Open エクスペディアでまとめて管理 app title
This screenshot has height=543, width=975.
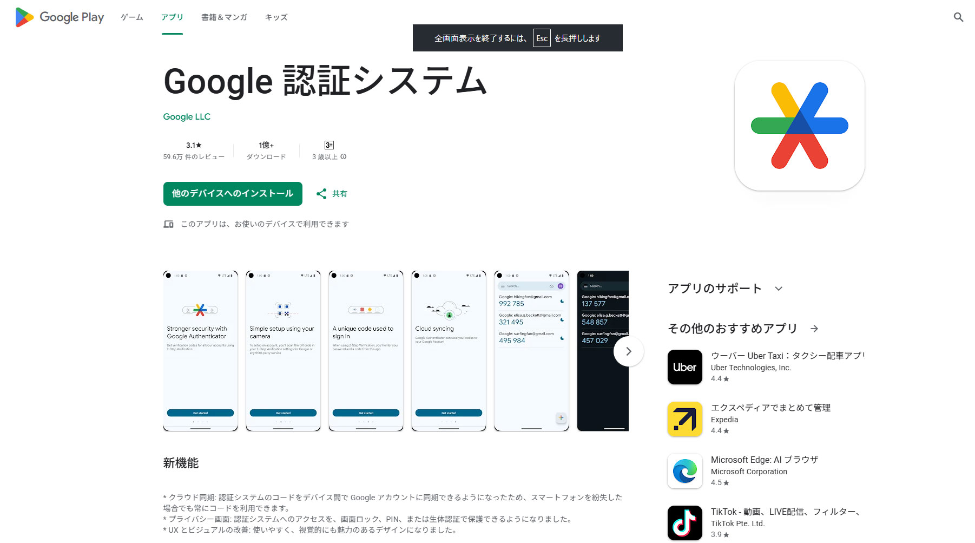(x=770, y=408)
